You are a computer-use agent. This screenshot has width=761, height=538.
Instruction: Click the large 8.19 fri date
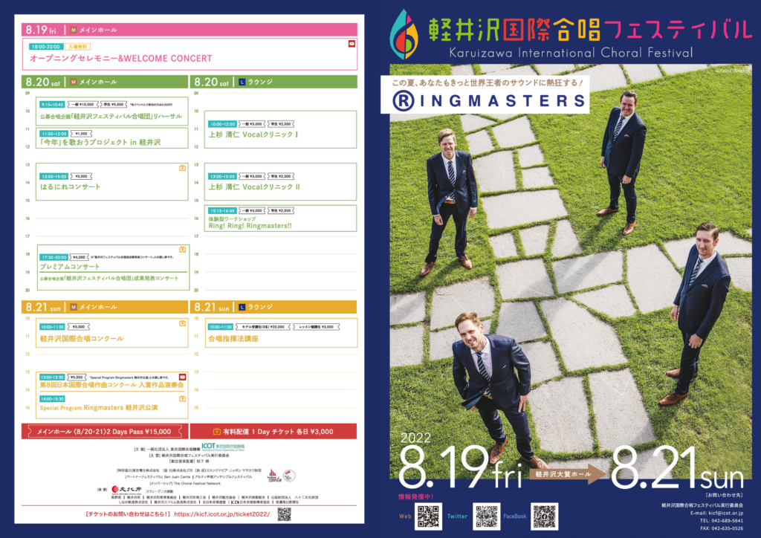[460, 468]
